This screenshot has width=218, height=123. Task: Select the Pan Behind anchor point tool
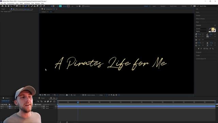click(20, 6)
